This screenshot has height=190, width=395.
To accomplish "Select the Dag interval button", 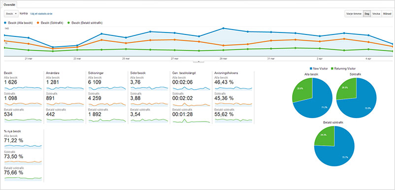I will click(x=367, y=14).
